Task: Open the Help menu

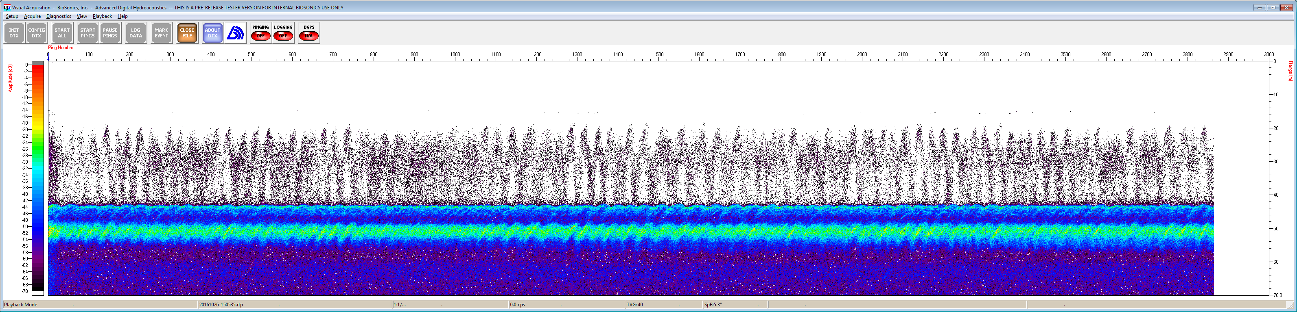Action: point(122,16)
